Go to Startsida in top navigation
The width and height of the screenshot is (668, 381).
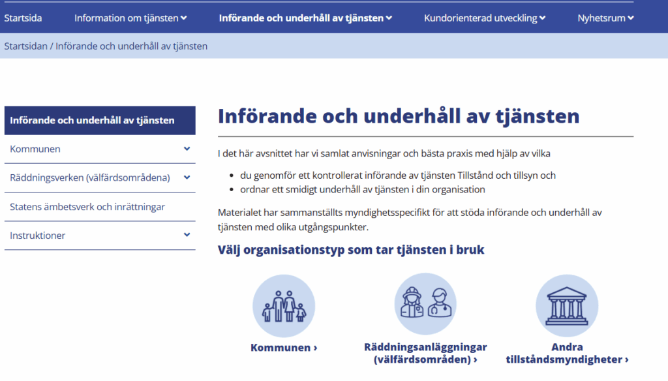click(x=23, y=18)
